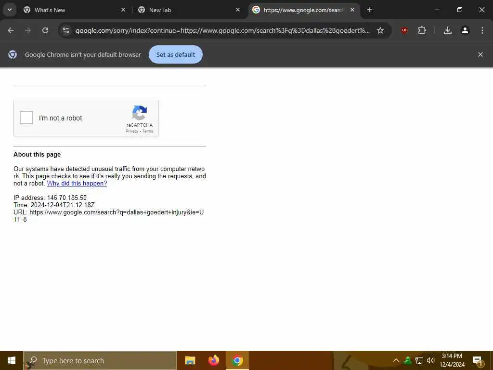Click the green tray application icon
Viewport: 493px width, 370px height.
(408, 360)
